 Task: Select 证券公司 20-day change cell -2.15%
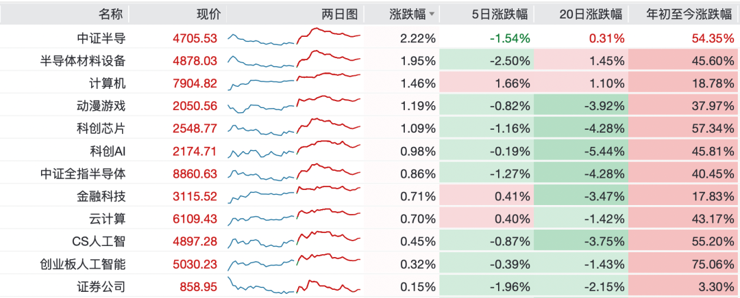tap(604, 286)
